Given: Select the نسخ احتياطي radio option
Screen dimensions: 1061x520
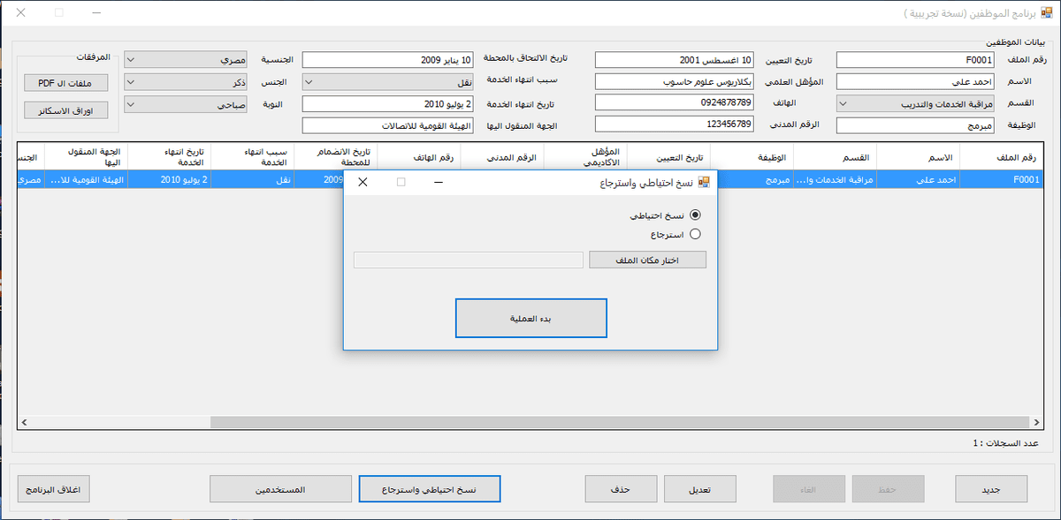Looking at the screenshot, I should pos(695,215).
